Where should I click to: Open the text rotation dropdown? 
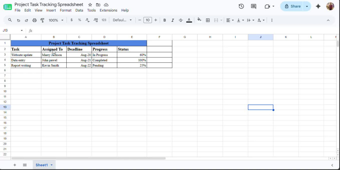coord(261,20)
